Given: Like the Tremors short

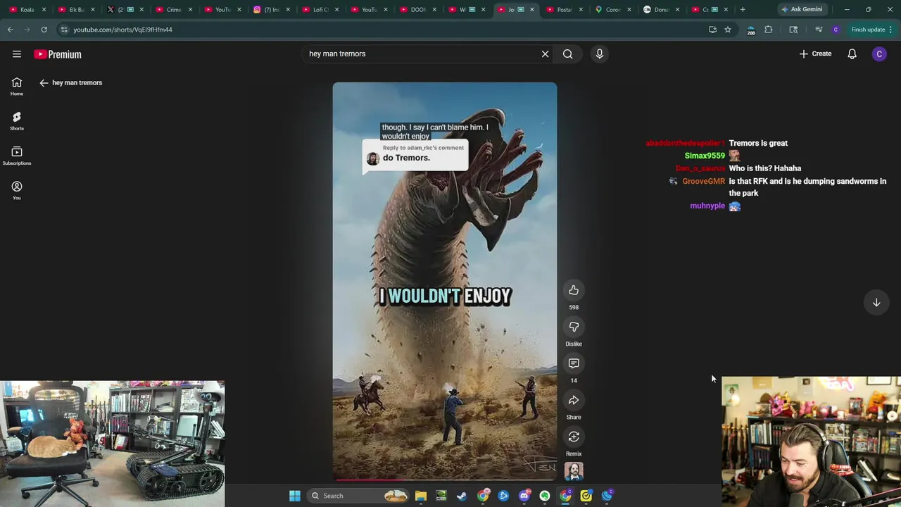Looking at the screenshot, I should 574,290.
